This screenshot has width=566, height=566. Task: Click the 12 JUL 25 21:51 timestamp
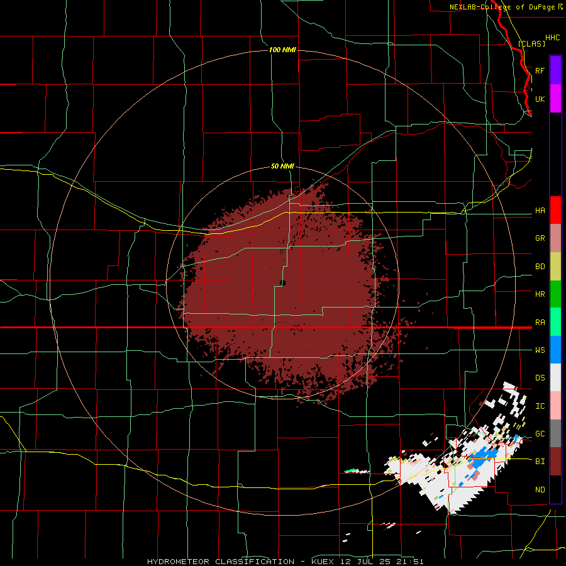point(382,562)
